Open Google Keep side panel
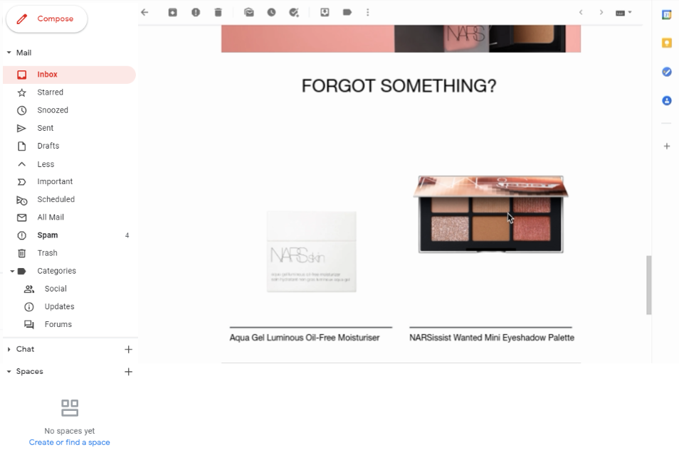The width and height of the screenshot is (679, 455). pyautogui.click(x=667, y=43)
